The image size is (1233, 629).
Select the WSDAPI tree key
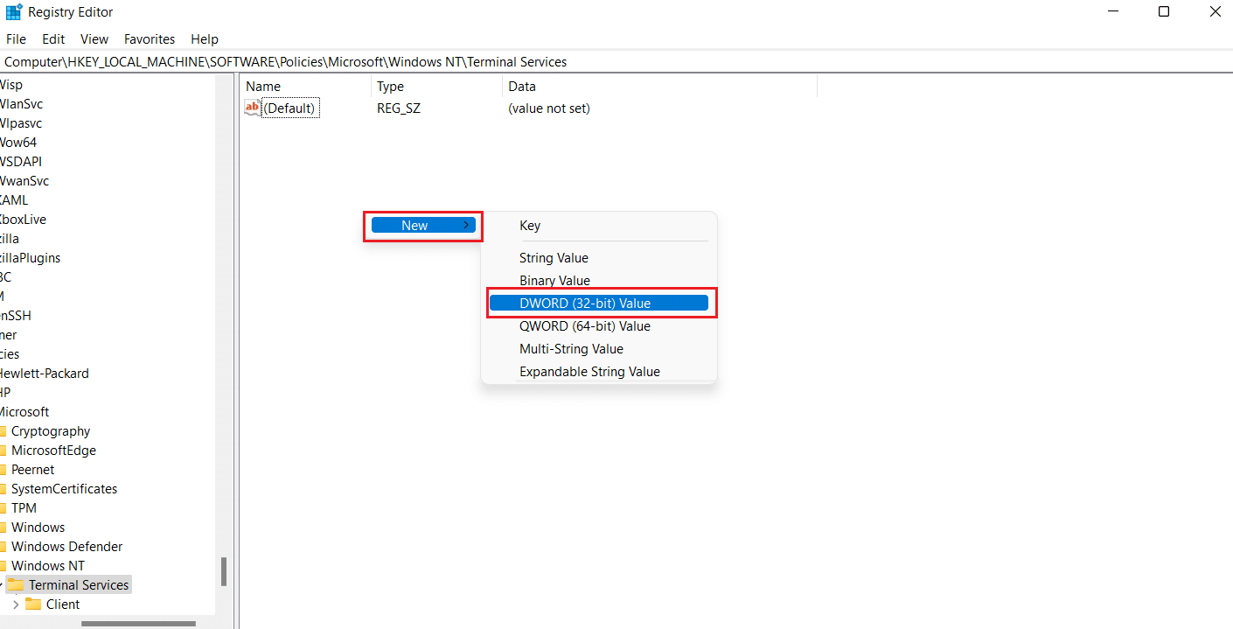click(21, 161)
